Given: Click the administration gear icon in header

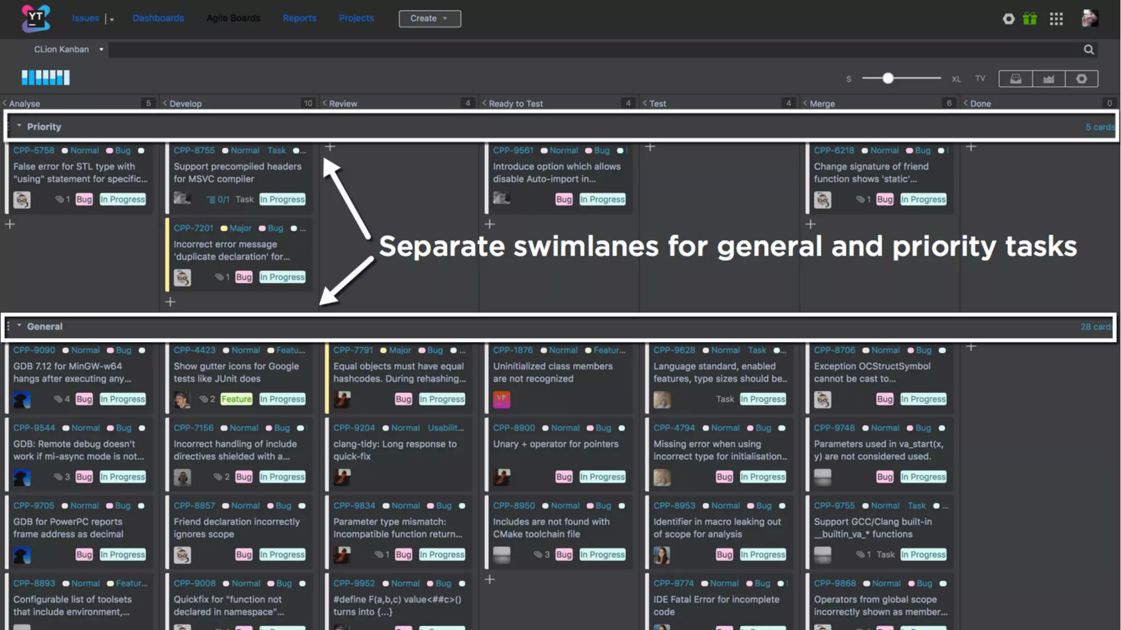Looking at the screenshot, I should 1008,19.
